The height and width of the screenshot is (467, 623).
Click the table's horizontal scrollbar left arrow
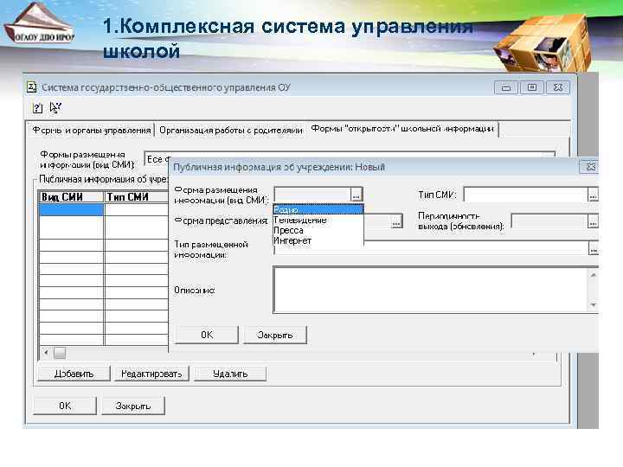point(46,353)
